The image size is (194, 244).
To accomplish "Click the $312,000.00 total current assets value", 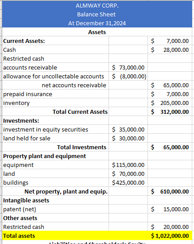I will [x=170, y=112].
